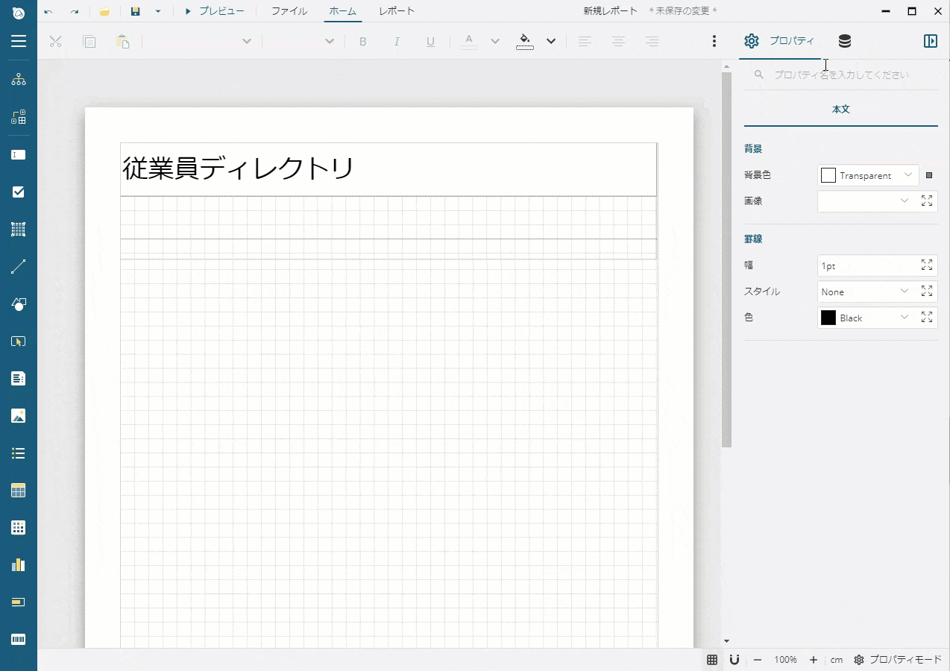This screenshot has width=950, height=671.
Task: Open the 色 Black dropdown
Action: coord(904,317)
